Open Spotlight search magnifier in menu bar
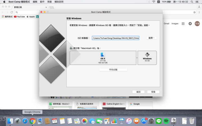The width and height of the screenshot is (202, 126). coord(192,2)
